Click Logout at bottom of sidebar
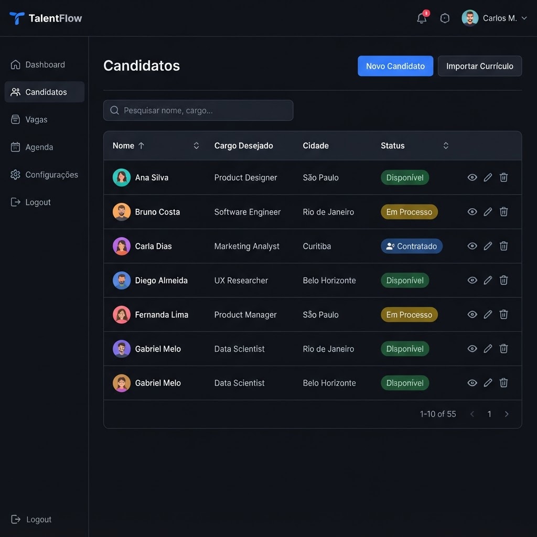This screenshot has height=537, width=537. [31, 519]
